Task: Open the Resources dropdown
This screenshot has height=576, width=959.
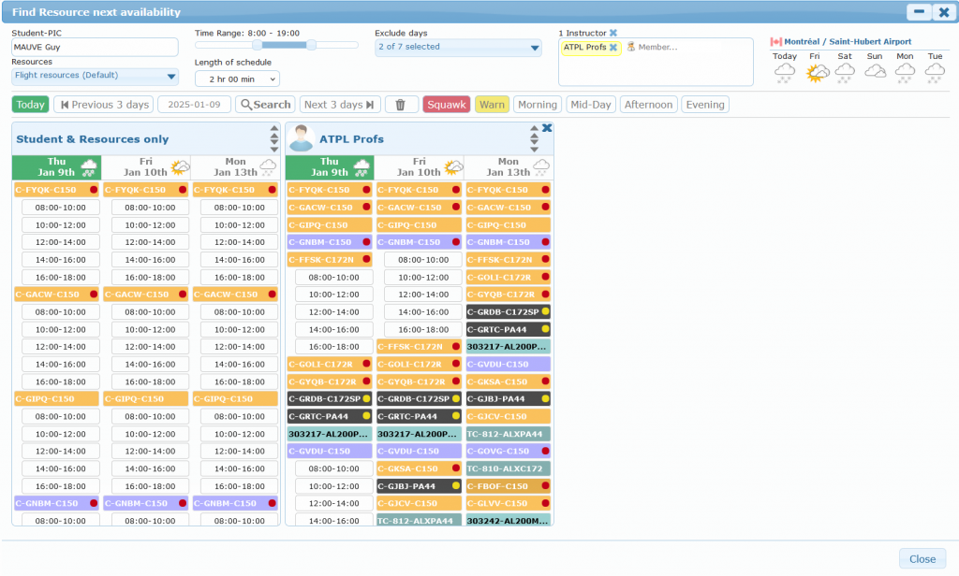Action: click(96, 76)
